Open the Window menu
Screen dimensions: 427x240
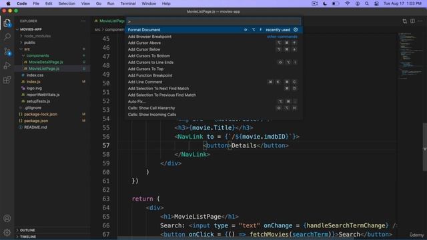tap(149, 3)
